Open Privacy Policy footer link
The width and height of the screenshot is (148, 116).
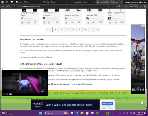103,93
